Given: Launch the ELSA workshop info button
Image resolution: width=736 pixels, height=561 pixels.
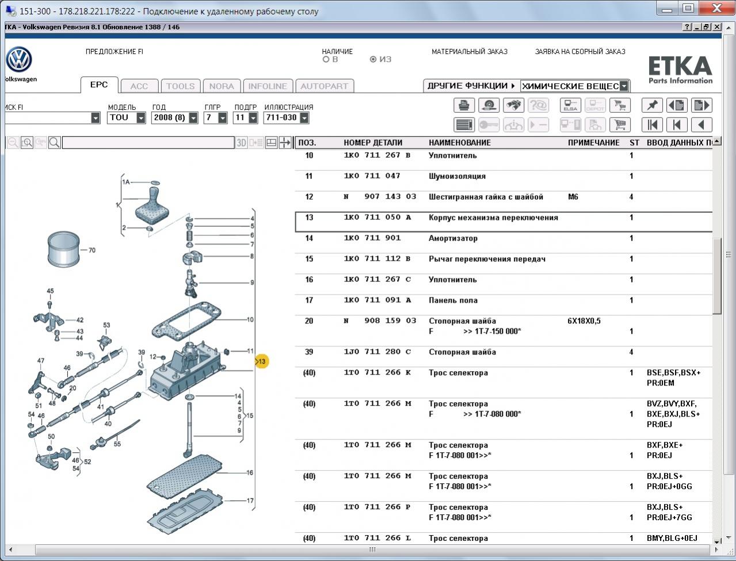Looking at the screenshot, I should pos(570,105).
